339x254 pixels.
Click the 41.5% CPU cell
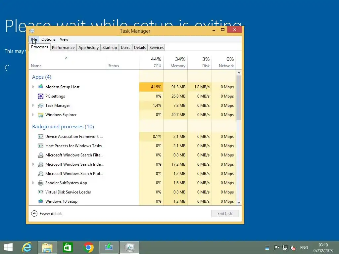tap(151, 87)
